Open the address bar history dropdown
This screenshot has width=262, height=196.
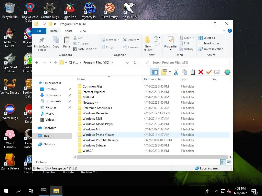coord(127,63)
